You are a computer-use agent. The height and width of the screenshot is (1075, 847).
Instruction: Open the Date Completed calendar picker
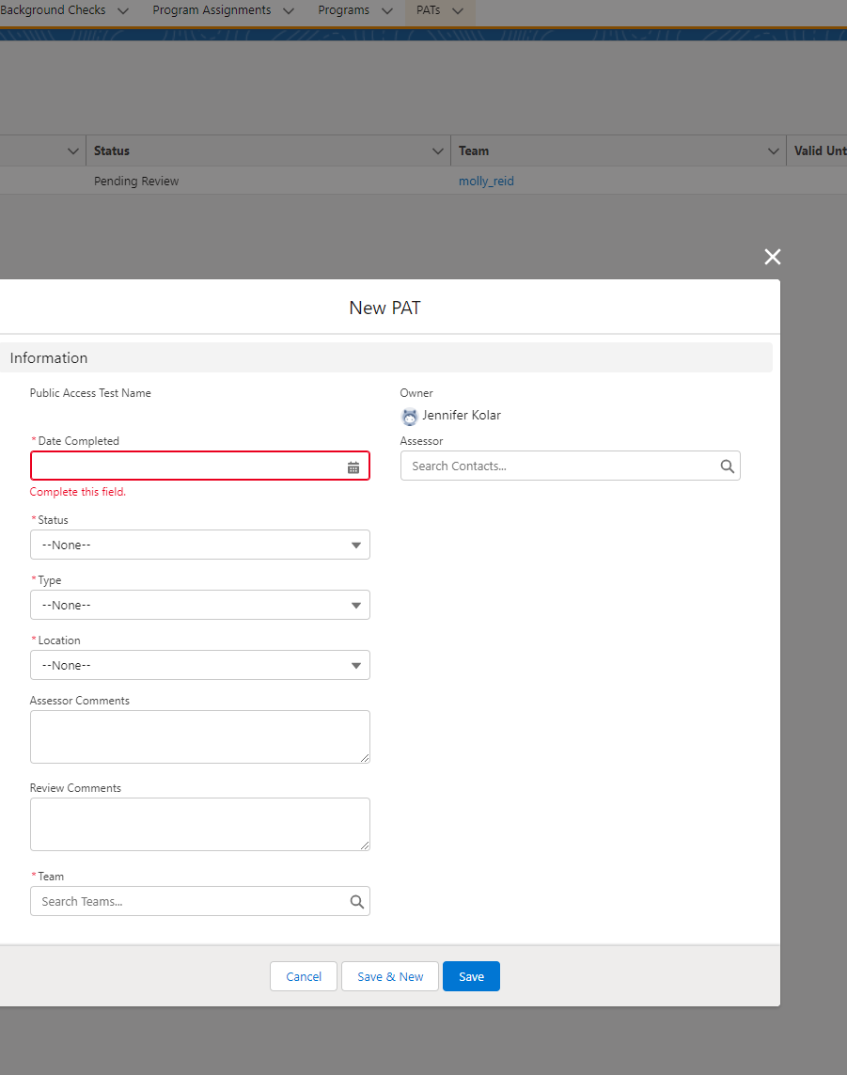point(353,466)
